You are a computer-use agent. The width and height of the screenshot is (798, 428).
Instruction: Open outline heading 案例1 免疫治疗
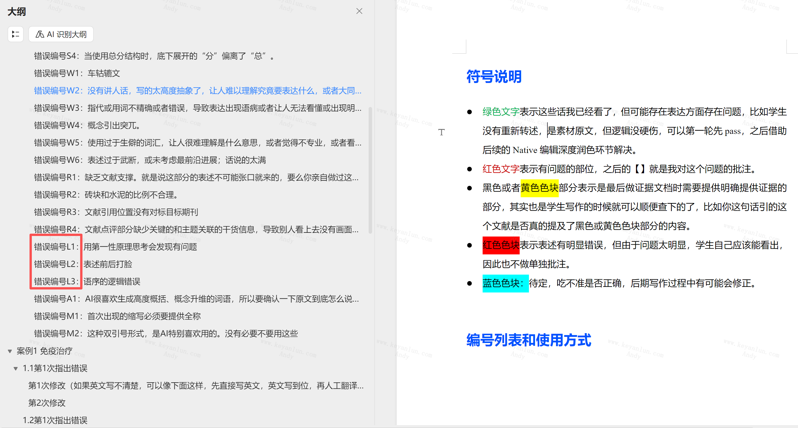(x=44, y=351)
